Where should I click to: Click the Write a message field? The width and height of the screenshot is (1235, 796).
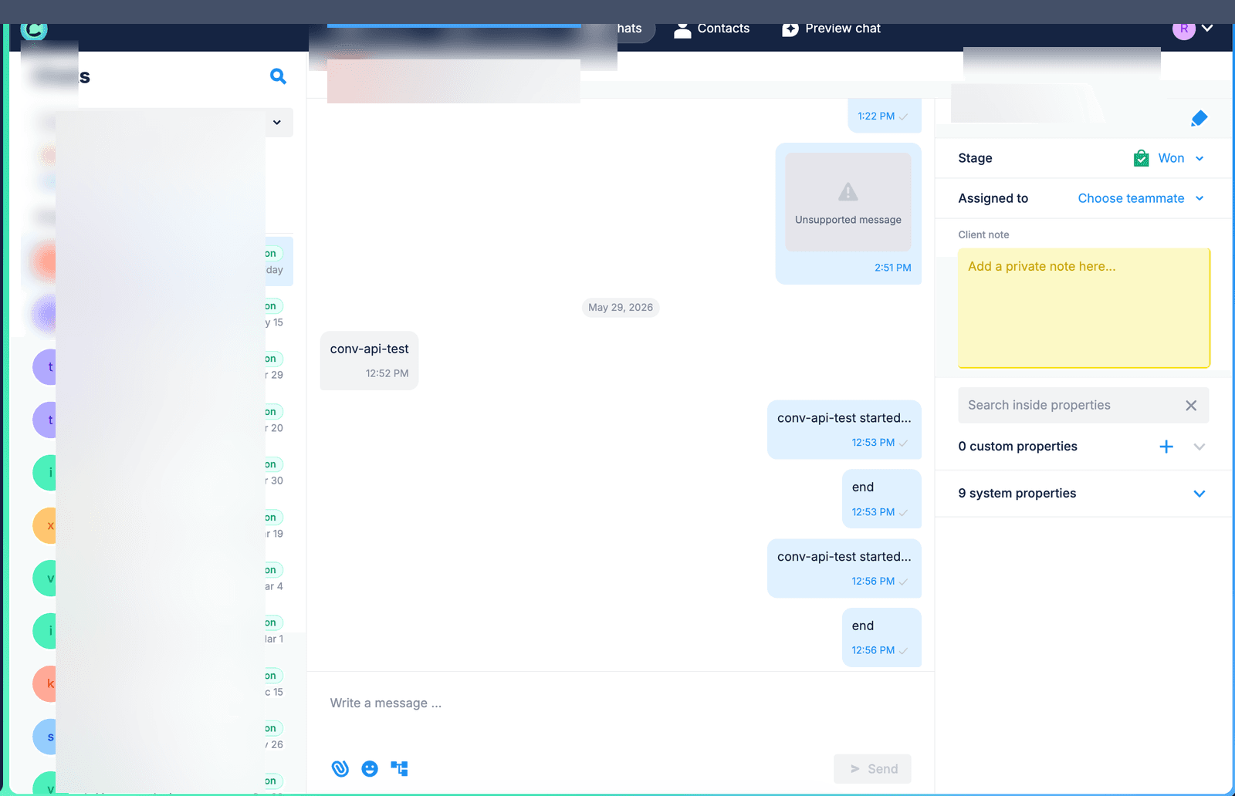[620, 703]
